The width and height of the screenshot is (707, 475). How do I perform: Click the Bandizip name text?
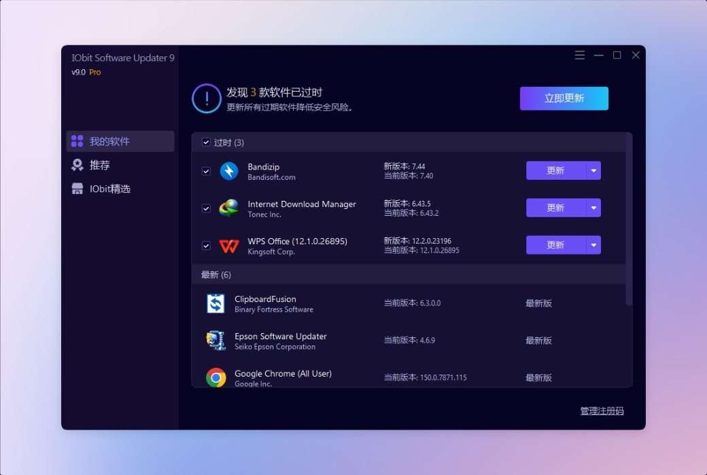pos(263,166)
